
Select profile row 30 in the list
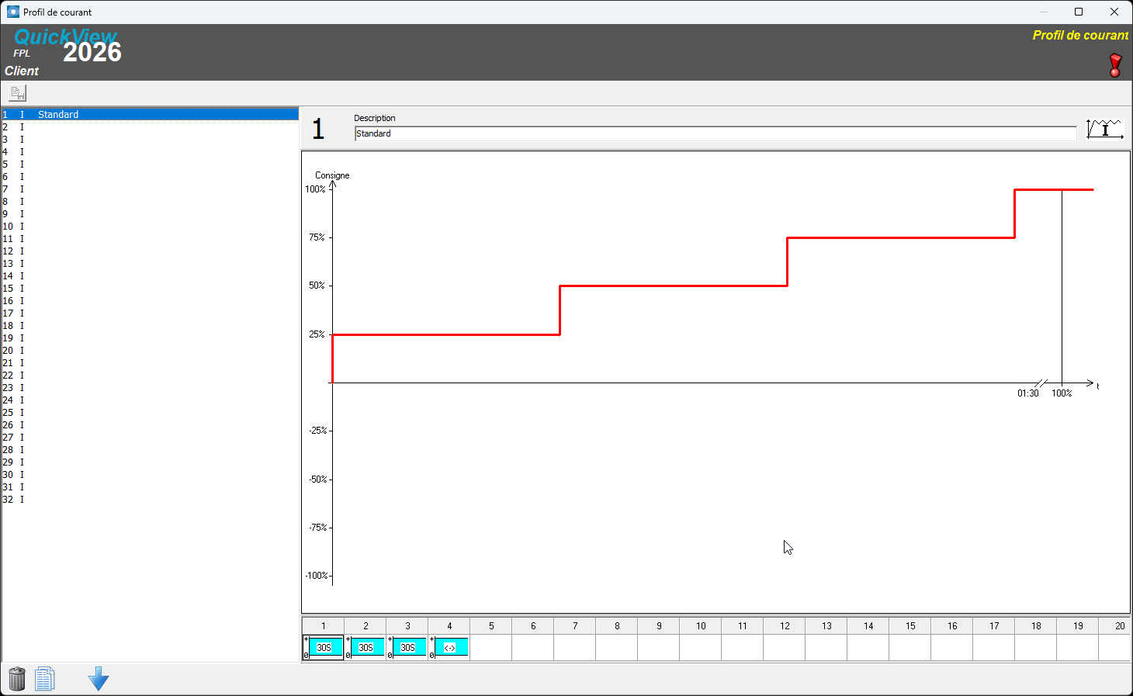[x=150, y=474]
